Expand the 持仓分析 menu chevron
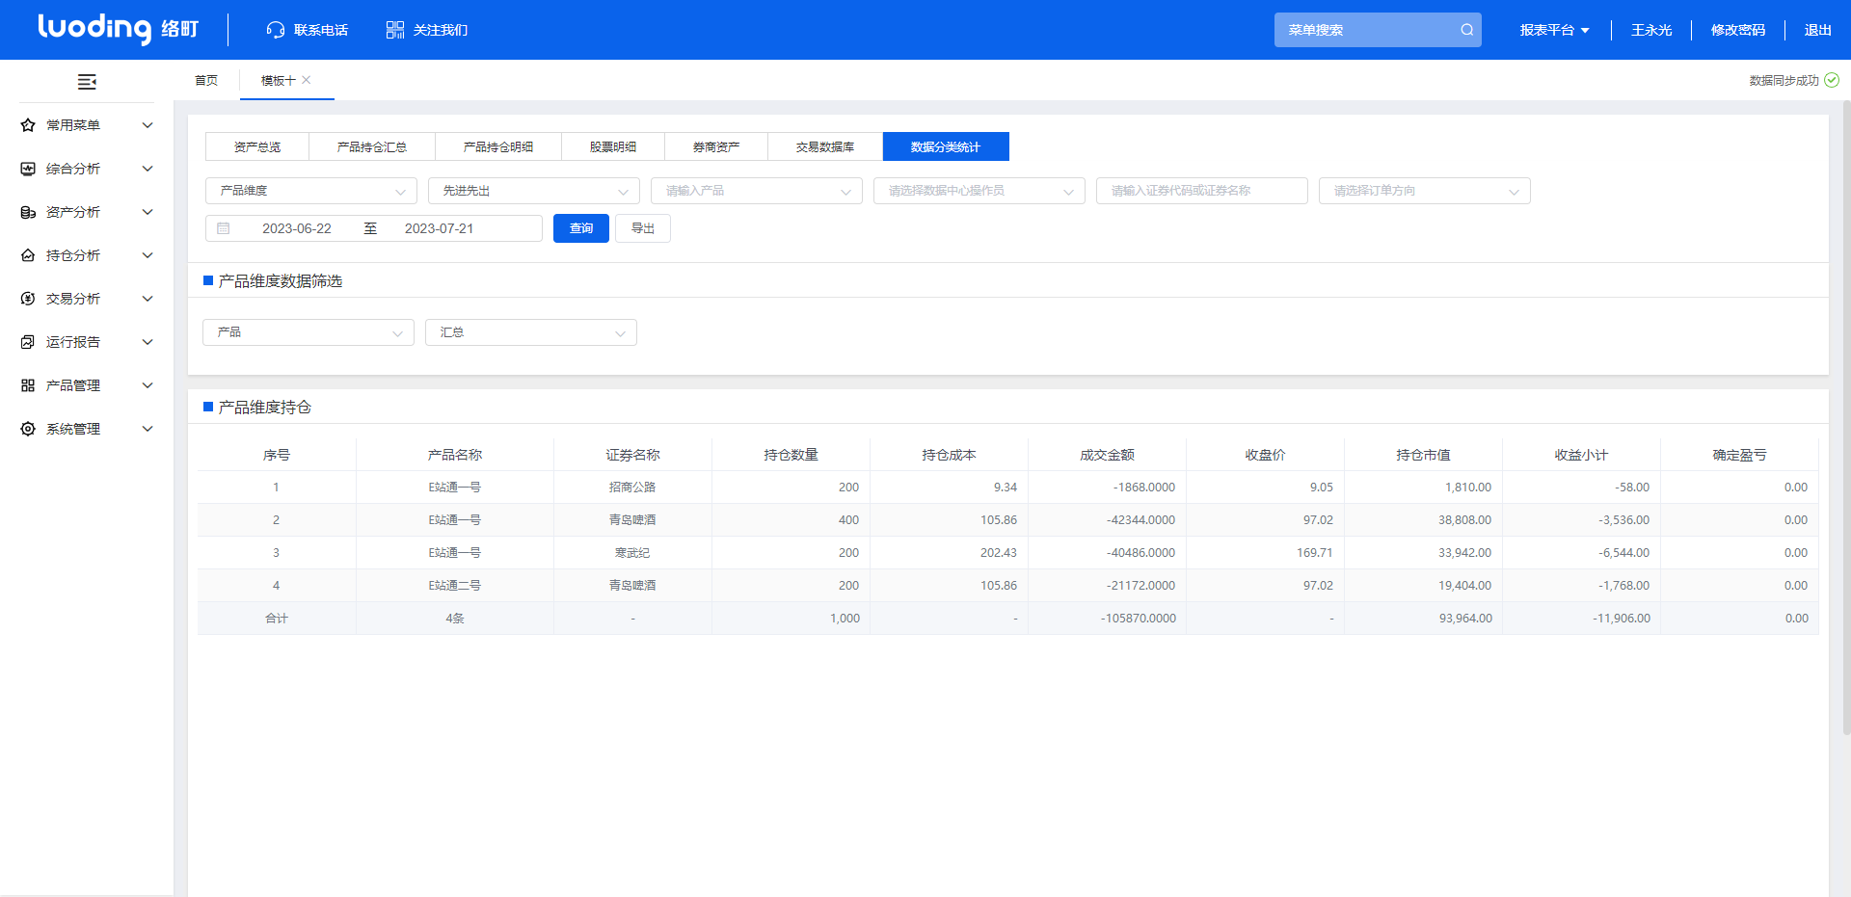This screenshot has width=1851, height=897. 148,255
